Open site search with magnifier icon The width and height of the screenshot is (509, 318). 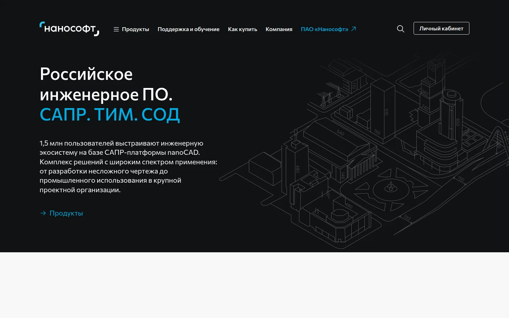tap(400, 29)
